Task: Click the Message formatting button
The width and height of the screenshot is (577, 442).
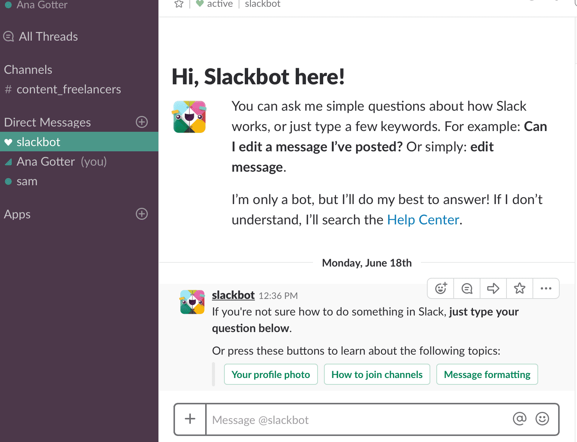Action: tap(487, 374)
